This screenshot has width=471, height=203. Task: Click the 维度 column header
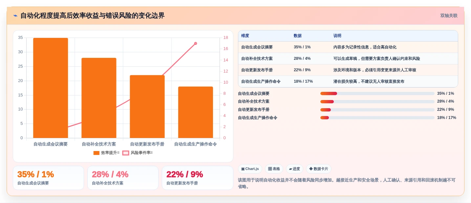245,36
